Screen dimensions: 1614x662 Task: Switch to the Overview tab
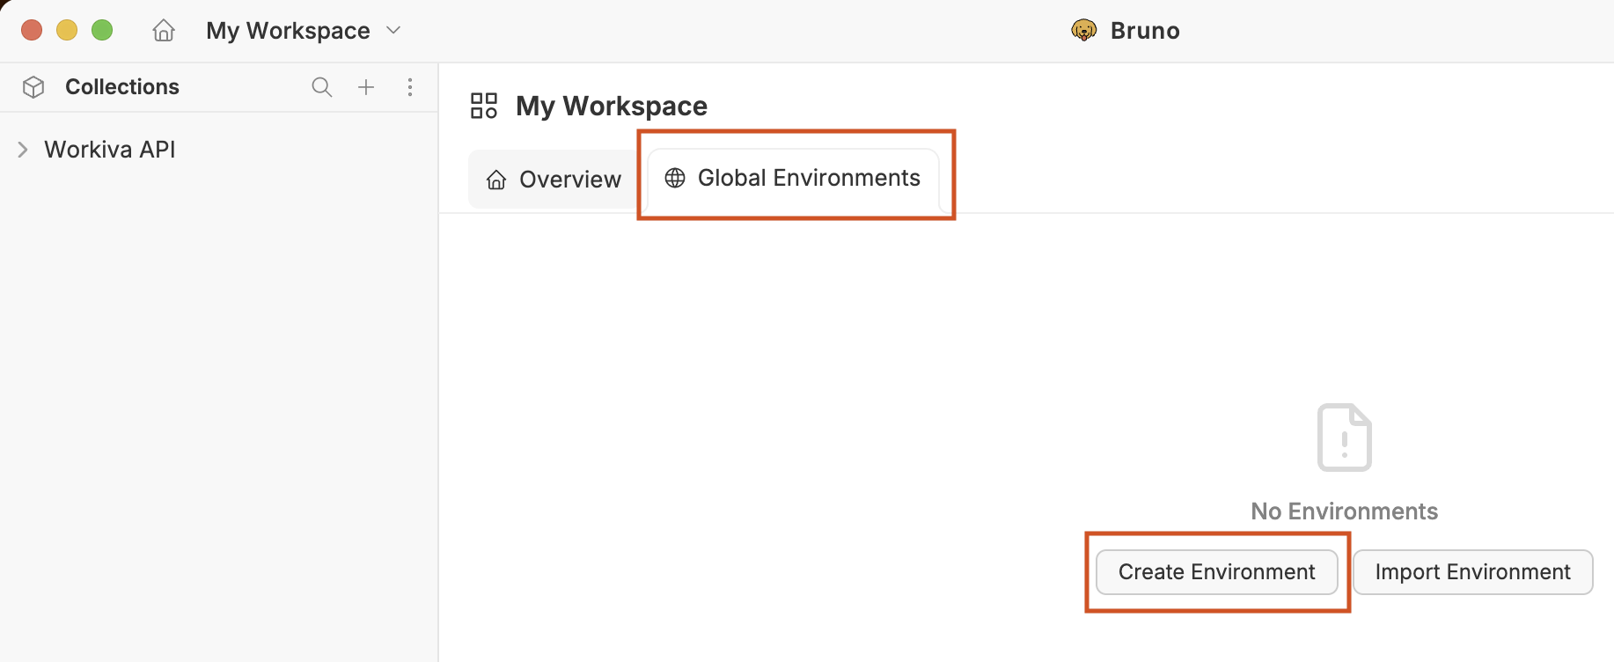(554, 180)
